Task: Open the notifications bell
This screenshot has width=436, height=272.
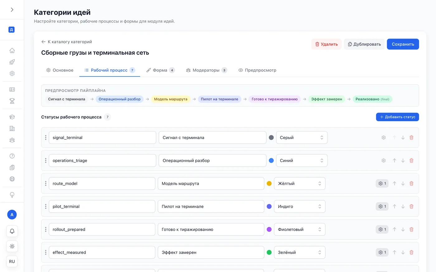Action: tap(12, 231)
